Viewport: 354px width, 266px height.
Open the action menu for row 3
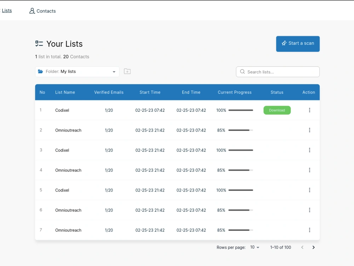[x=309, y=150]
